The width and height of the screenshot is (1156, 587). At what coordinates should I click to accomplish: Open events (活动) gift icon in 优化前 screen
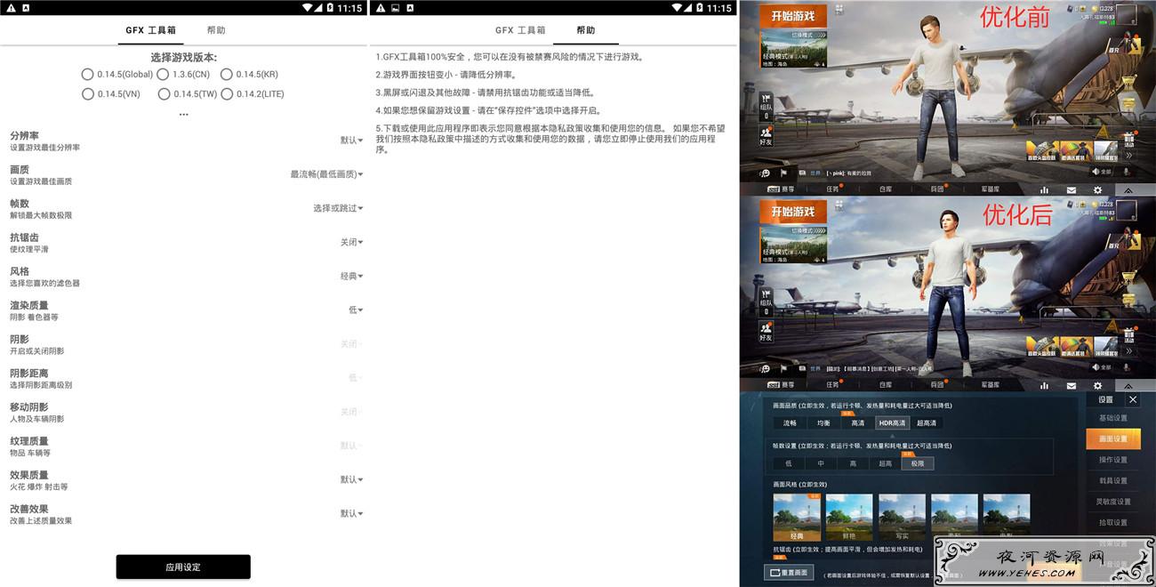(x=1128, y=140)
